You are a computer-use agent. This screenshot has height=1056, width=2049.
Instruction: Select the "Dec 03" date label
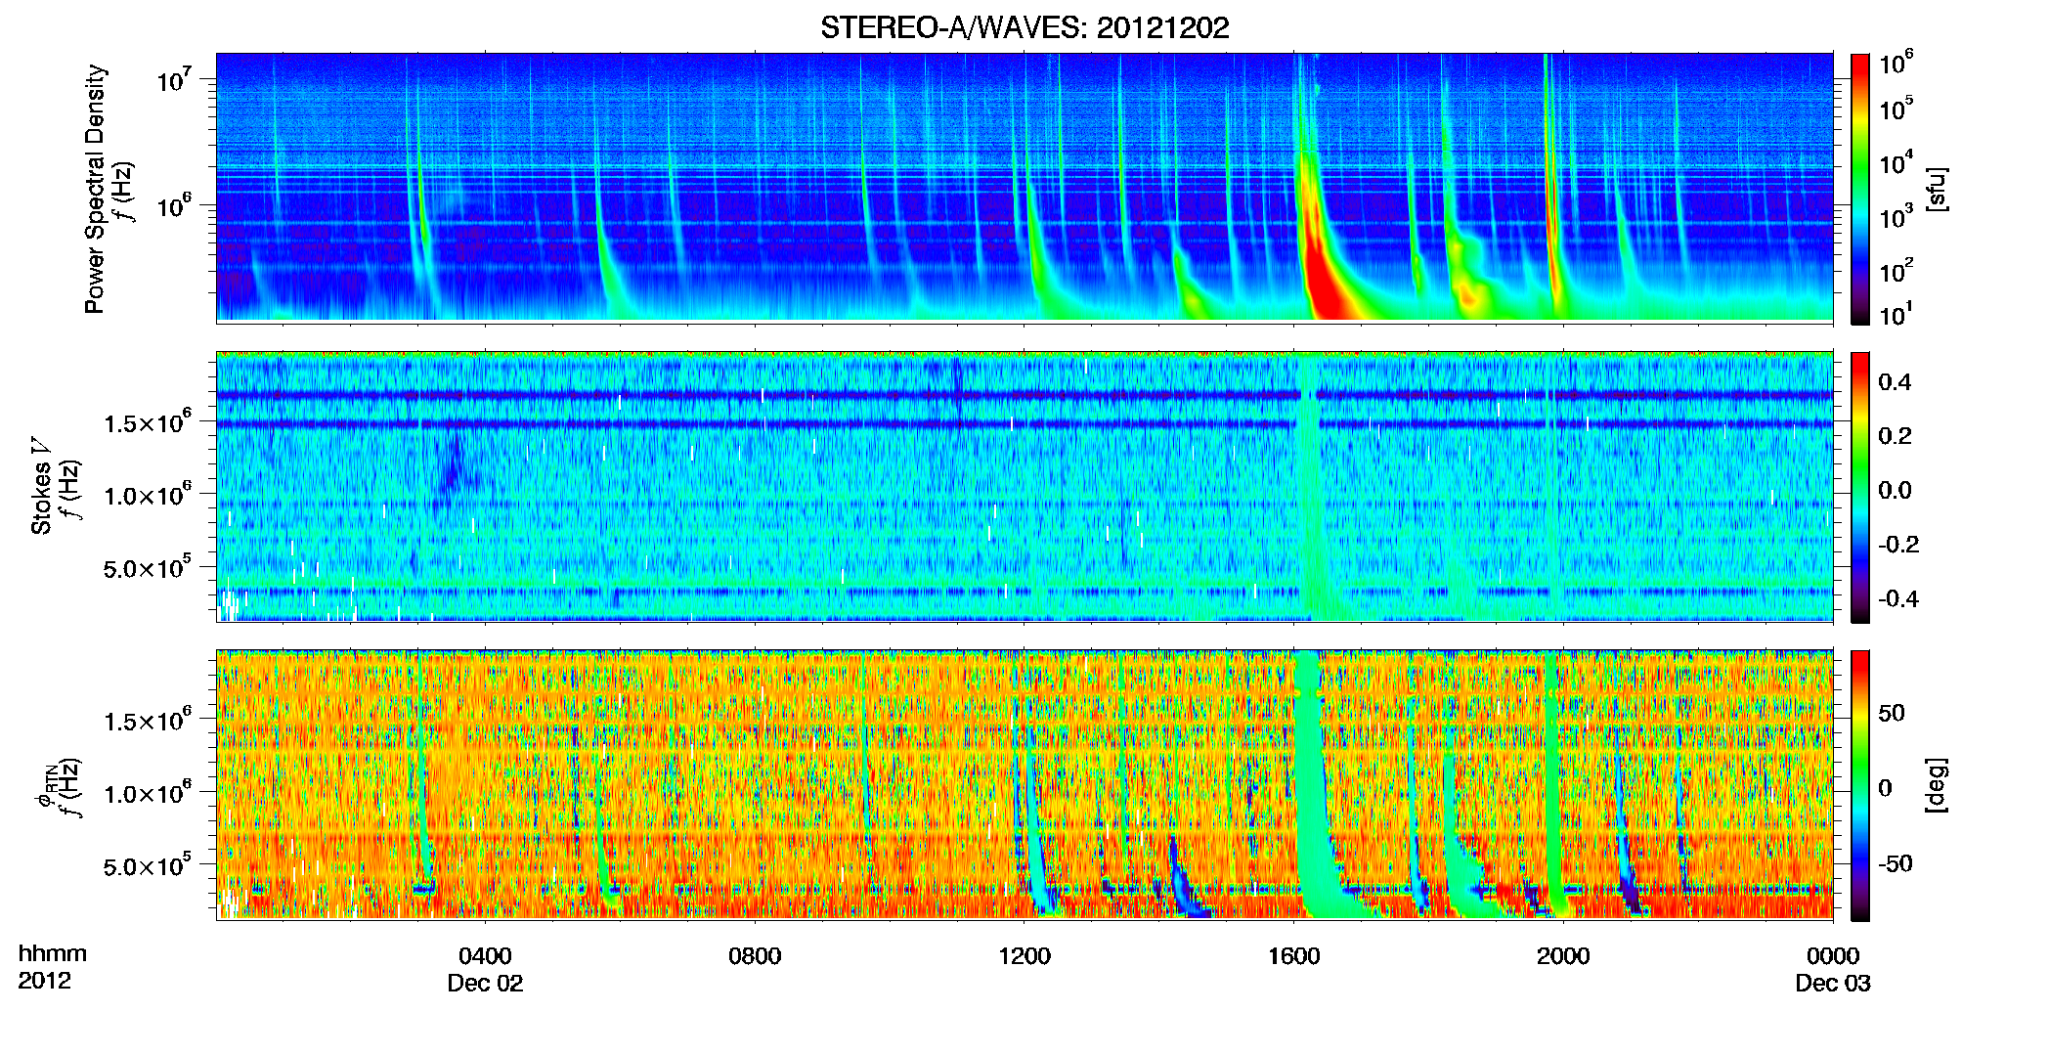coord(1833,983)
